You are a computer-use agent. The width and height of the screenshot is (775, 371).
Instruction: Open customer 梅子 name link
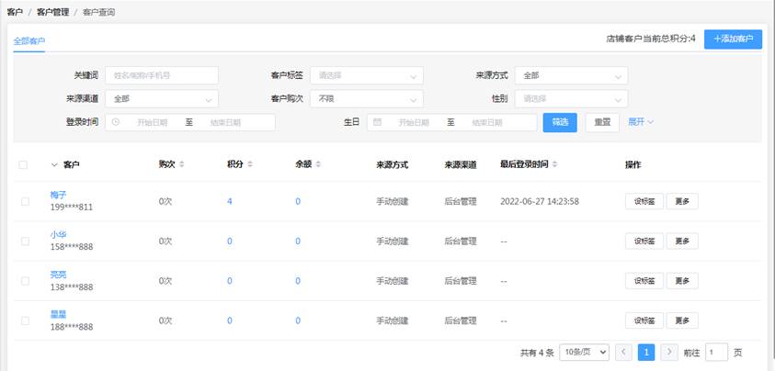(58, 195)
